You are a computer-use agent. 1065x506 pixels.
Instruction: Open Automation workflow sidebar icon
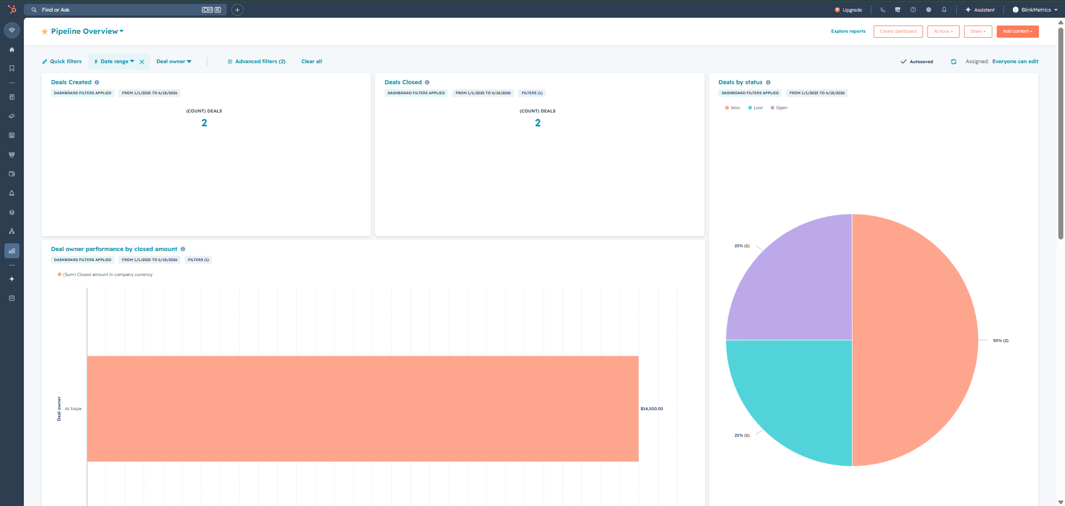coord(12,231)
